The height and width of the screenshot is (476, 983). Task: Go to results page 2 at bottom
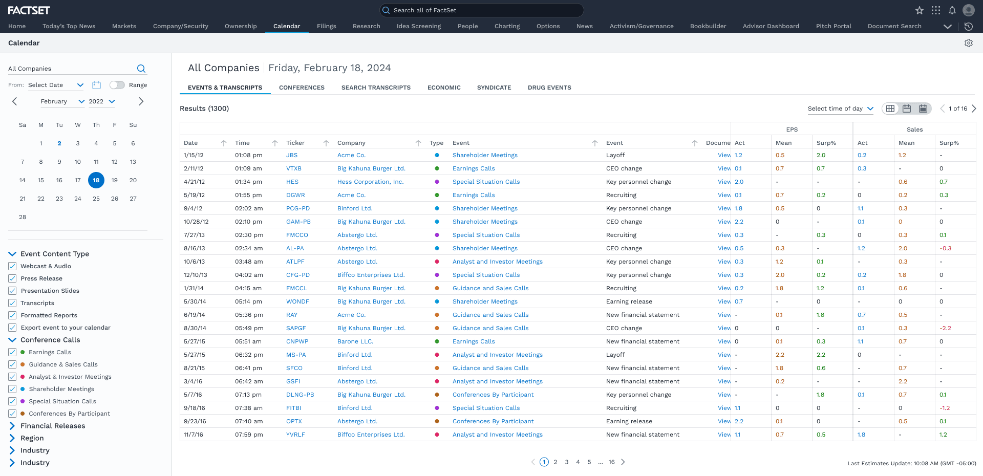[555, 462]
